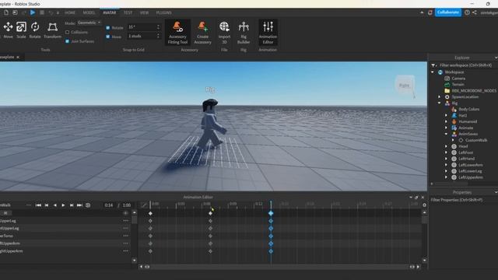This screenshot has width=498, height=280.
Task: Go to previous keyframe in Animation Editor
Action: point(47,205)
